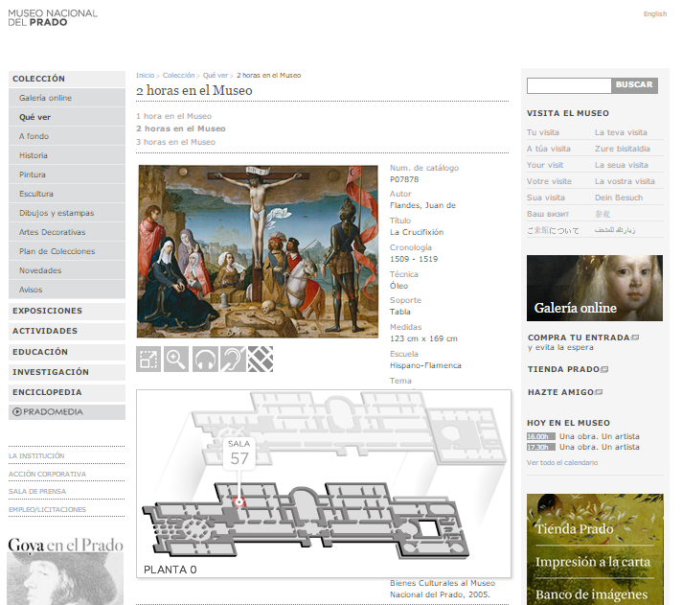Expand the Actividades menu section
The width and height of the screenshot is (682, 605).
click(x=44, y=331)
